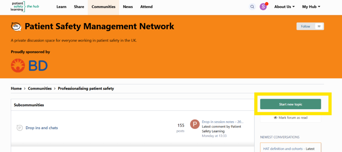The image size is (342, 152).
Task: Click the Newest Conversations heading
Action: 280,137
